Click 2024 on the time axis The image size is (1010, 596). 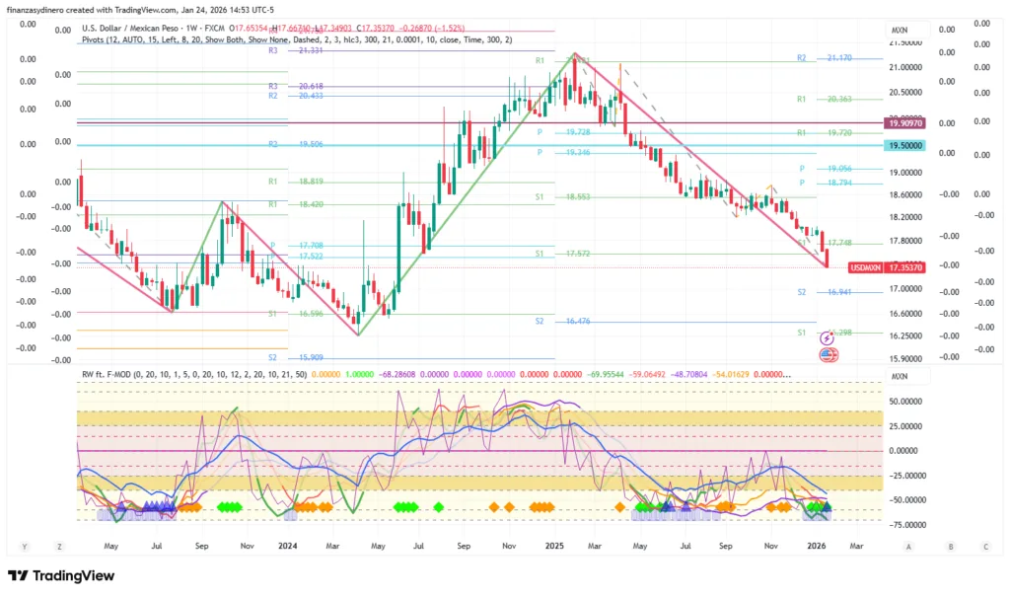(x=287, y=546)
